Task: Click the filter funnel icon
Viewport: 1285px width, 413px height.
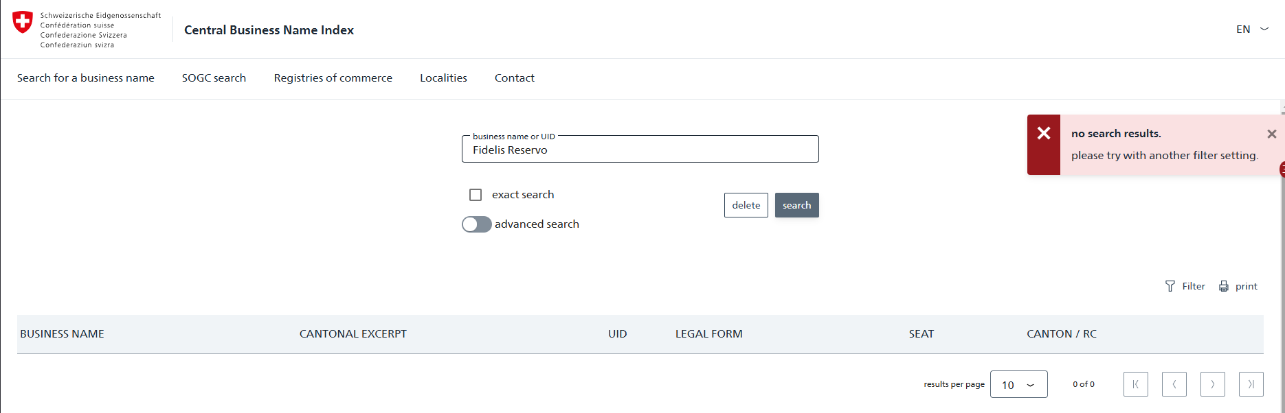Action: click(1170, 286)
